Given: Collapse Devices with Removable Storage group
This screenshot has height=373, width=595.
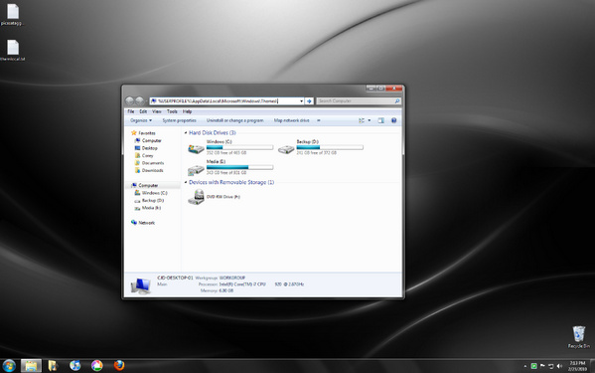Looking at the screenshot, I should click(x=186, y=182).
